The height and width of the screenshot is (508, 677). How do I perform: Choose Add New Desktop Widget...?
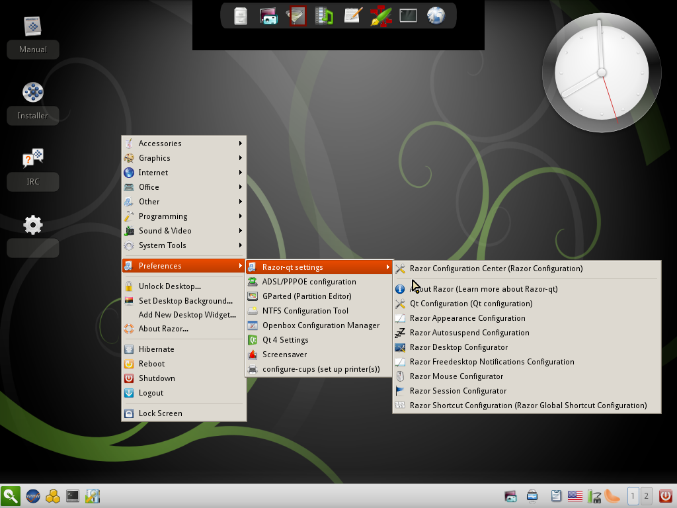click(x=184, y=315)
